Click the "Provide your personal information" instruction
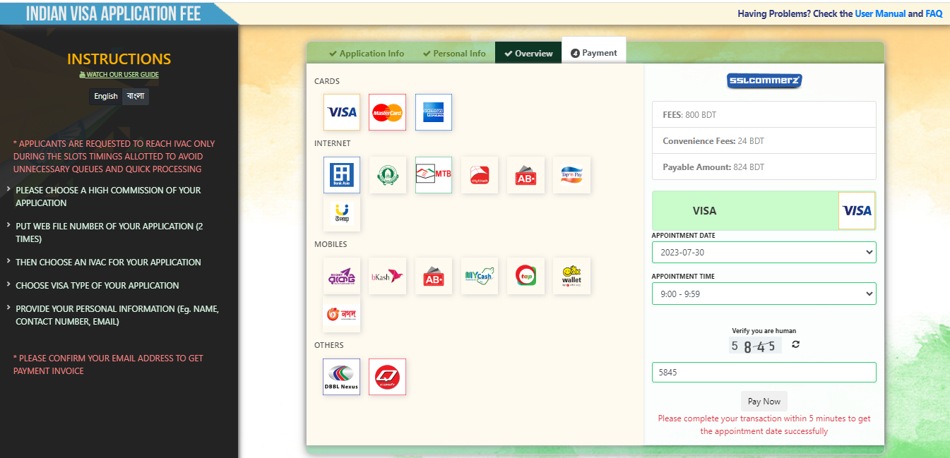 117,315
